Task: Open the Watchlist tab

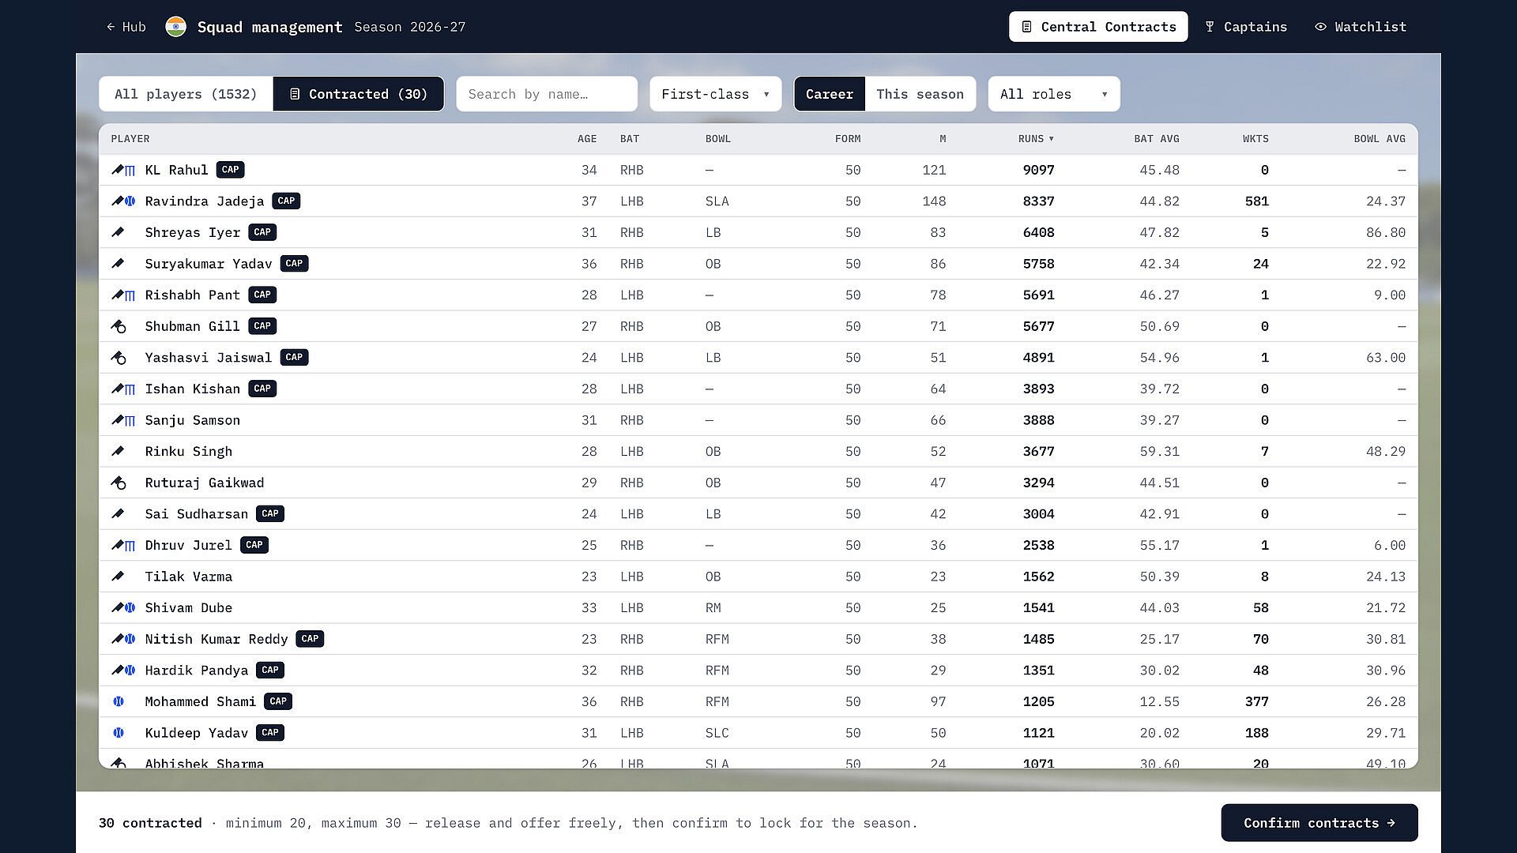Action: point(1361,27)
